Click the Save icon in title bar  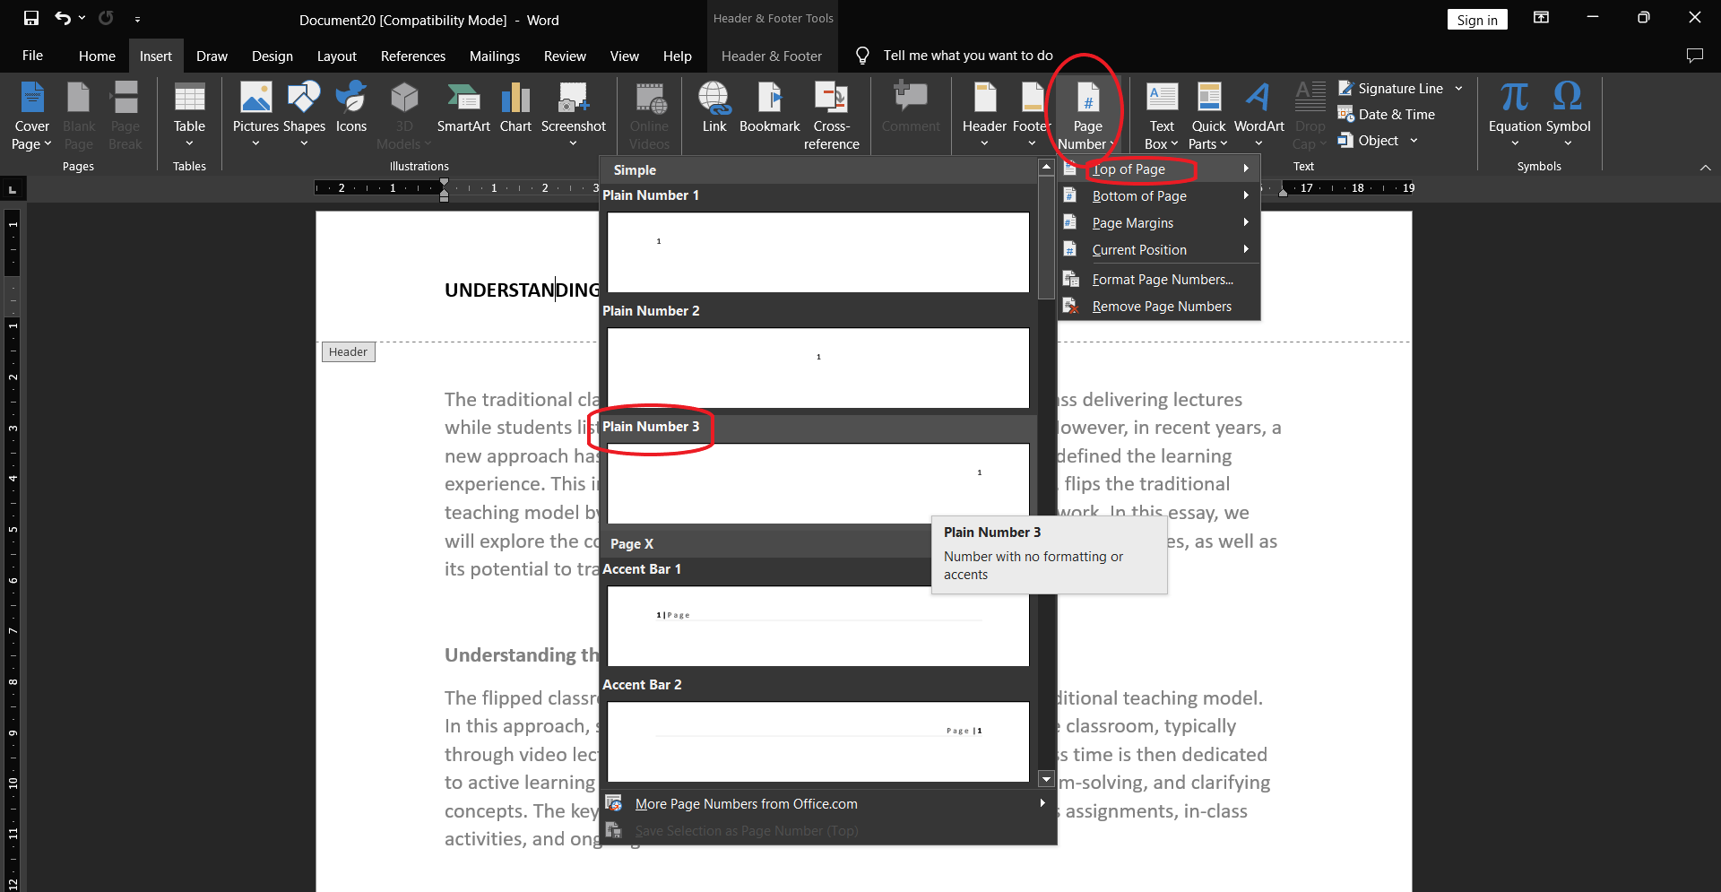[31, 18]
